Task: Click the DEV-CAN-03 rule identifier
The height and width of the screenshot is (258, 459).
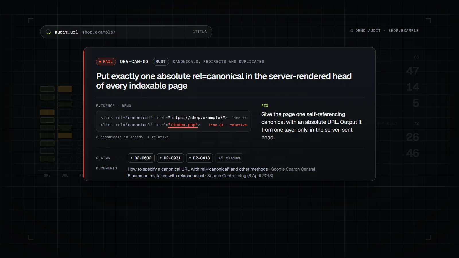Action: [x=134, y=62]
